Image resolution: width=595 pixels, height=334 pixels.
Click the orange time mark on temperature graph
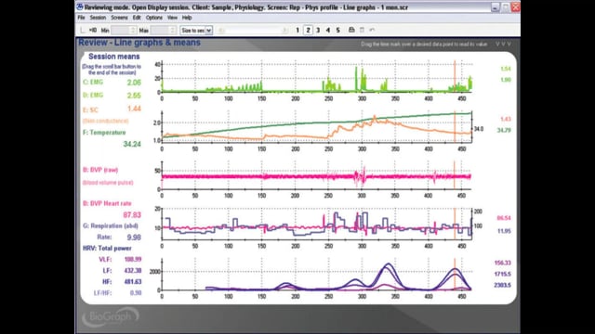[455, 127]
